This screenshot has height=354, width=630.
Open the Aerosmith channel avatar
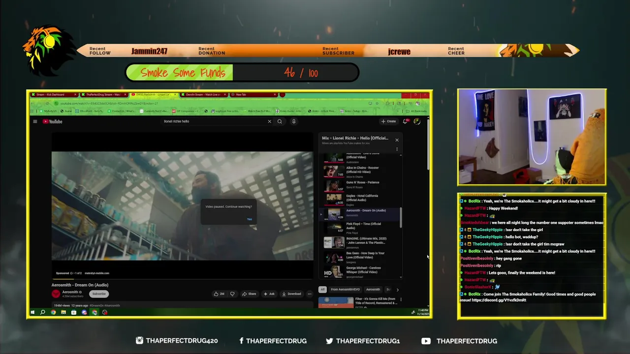click(x=56, y=294)
